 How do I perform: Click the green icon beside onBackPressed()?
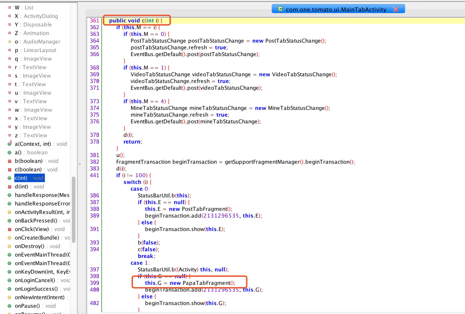9,220
